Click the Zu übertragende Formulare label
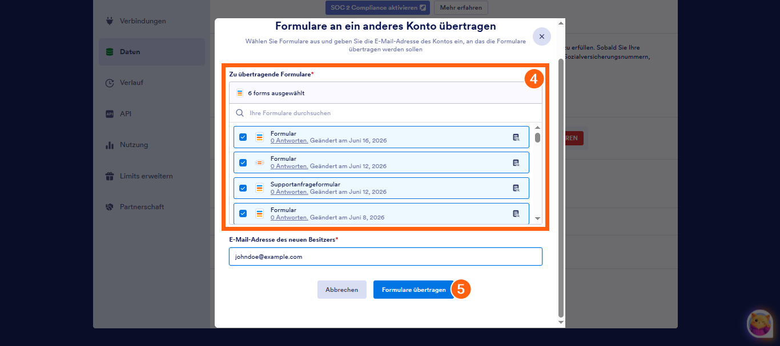 (x=272, y=75)
